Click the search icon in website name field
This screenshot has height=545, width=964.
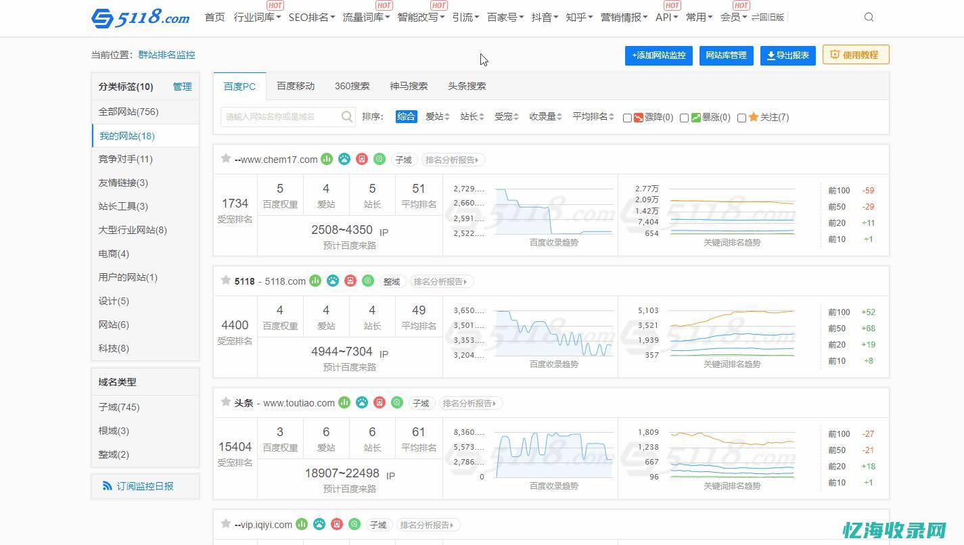pos(347,116)
